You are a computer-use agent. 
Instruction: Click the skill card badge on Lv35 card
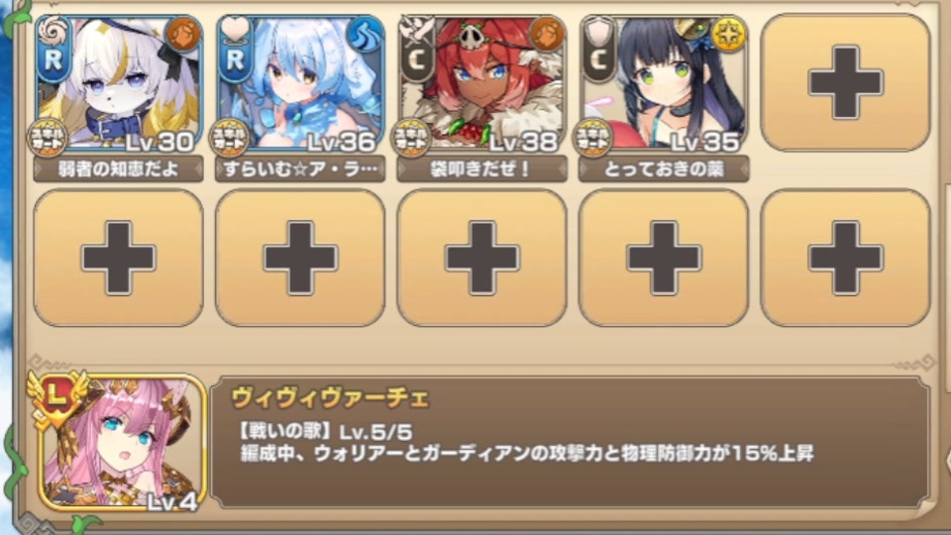click(x=593, y=139)
